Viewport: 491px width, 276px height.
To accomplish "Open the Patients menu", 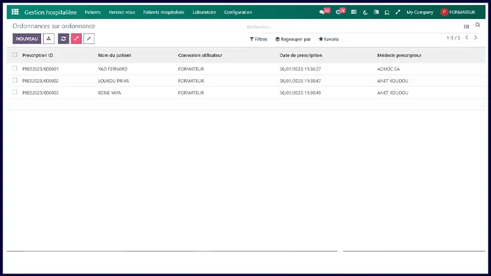I will tap(93, 12).
